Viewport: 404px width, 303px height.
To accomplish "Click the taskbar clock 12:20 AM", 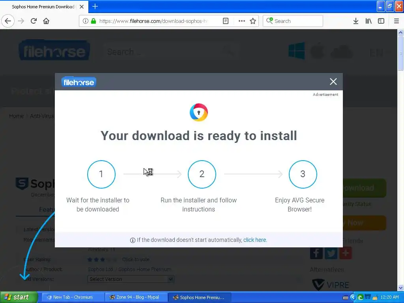I will point(389,297).
